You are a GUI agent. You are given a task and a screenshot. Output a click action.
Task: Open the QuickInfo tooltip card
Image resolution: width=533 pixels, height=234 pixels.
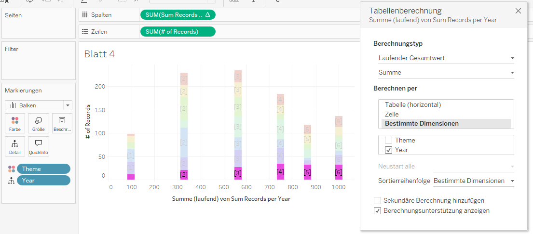[39, 146]
